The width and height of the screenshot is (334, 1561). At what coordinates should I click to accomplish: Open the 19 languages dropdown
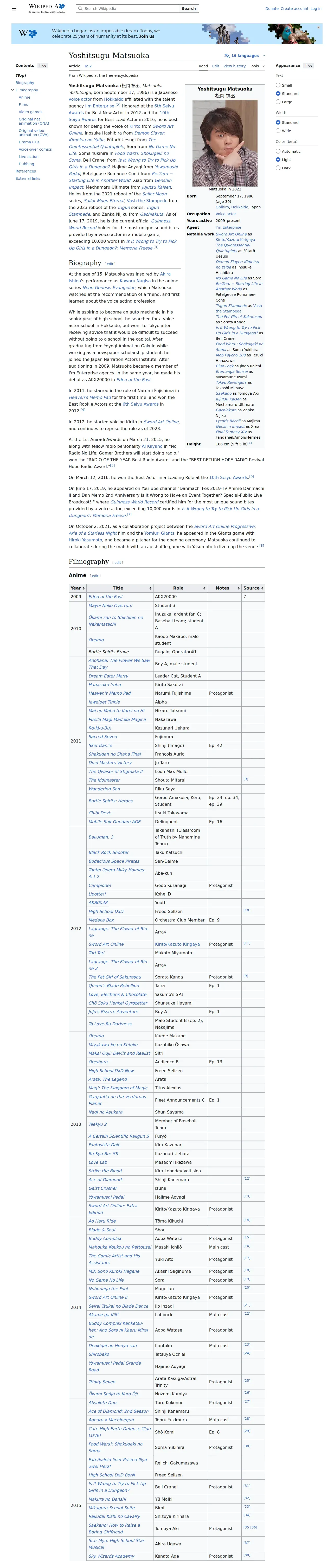244,56
